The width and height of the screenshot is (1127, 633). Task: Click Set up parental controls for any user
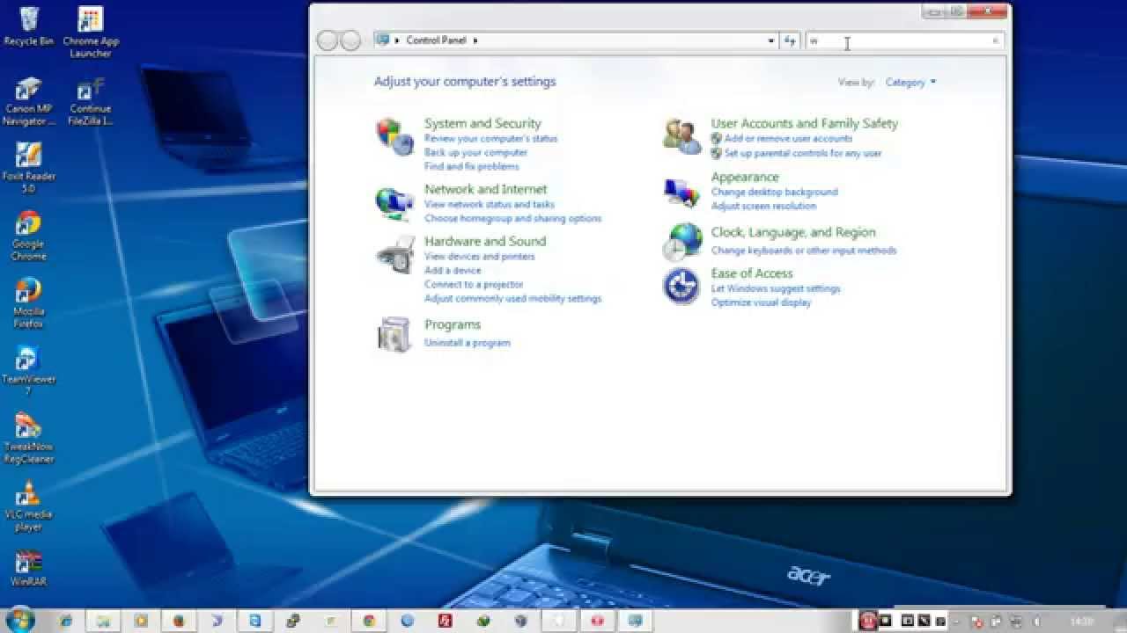coord(802,153)
